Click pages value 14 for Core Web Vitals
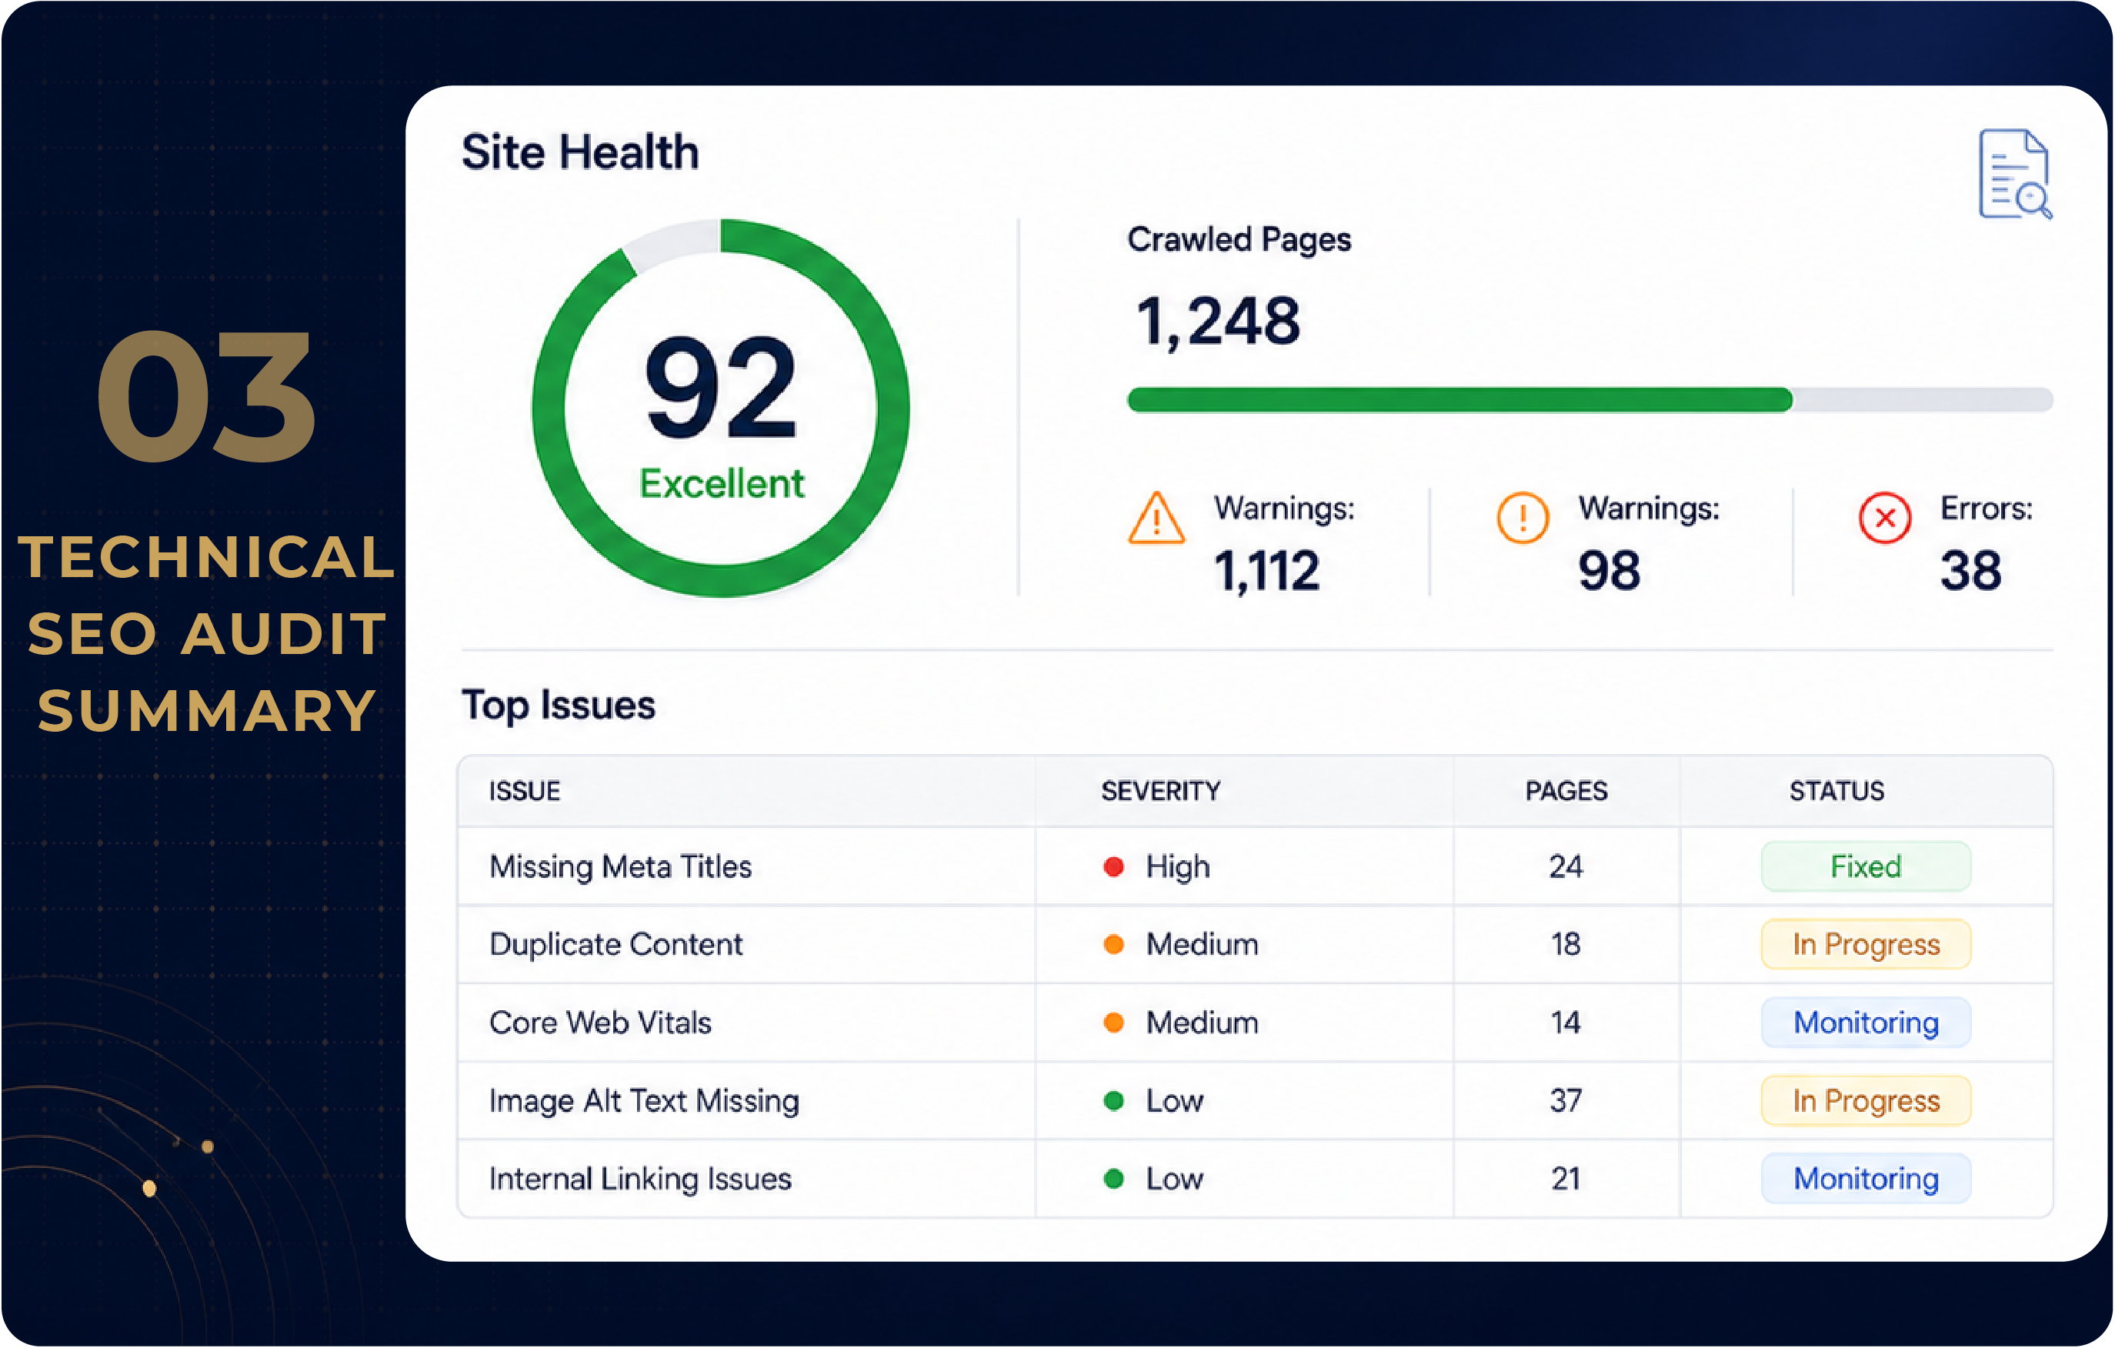Image resolution: width=2115 pixels, height=1348 pixels. click(1566, 1023)
